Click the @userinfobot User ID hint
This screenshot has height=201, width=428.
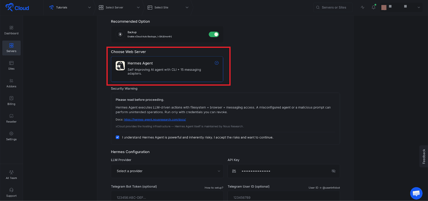tap(324, 188)
